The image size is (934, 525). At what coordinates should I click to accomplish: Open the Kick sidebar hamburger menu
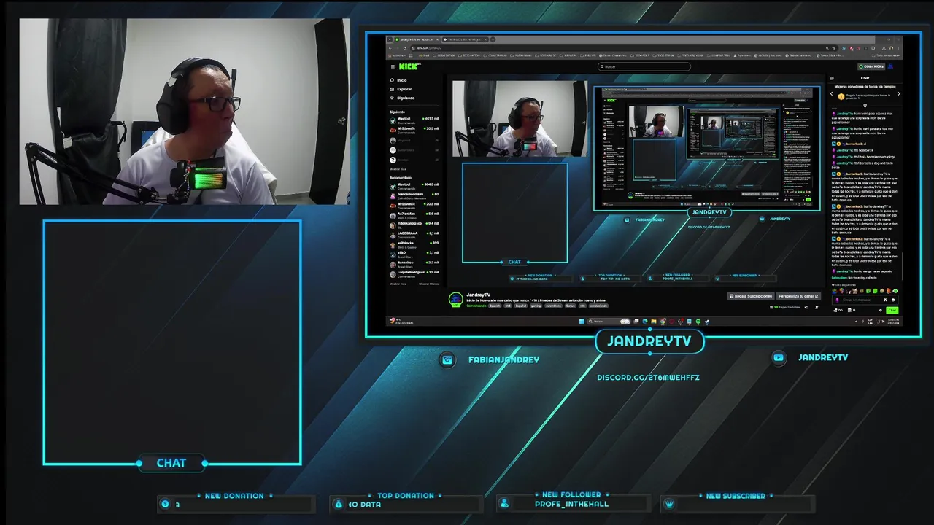pyautogui.click(x=393, y=66)
